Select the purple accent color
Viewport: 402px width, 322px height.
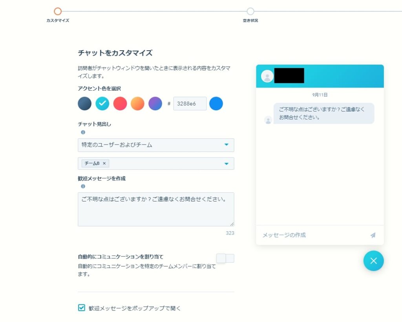coord(155,104)
